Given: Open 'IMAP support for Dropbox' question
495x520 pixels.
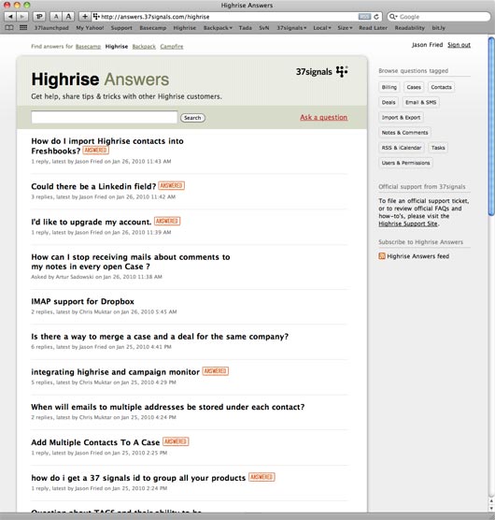Looking at the screenshot, I should (82, 301).
